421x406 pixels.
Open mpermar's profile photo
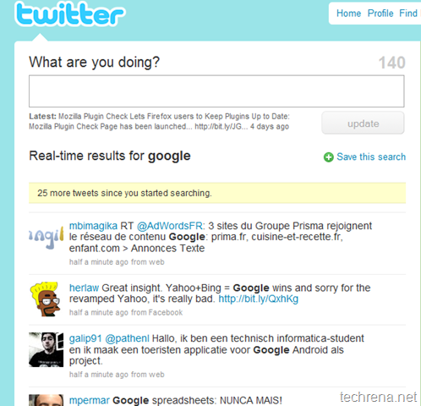[x=46, y=400]
